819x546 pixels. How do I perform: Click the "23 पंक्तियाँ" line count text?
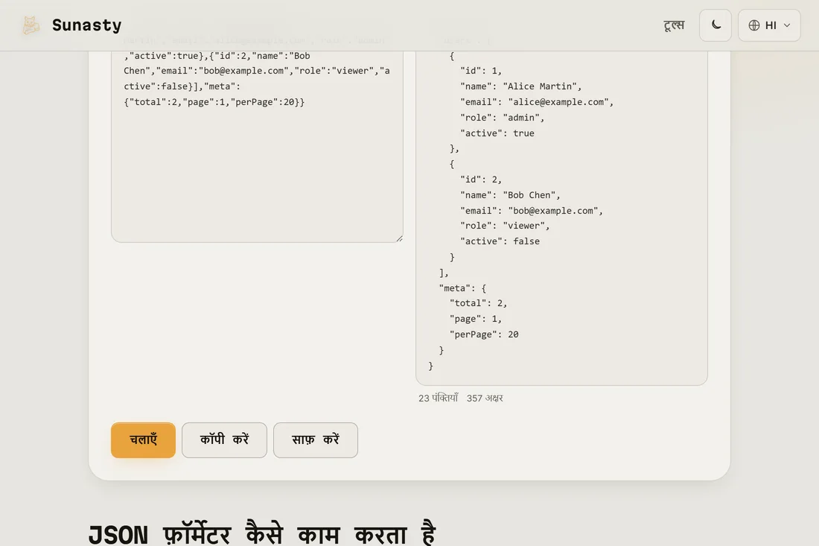(x=438, y=398)
